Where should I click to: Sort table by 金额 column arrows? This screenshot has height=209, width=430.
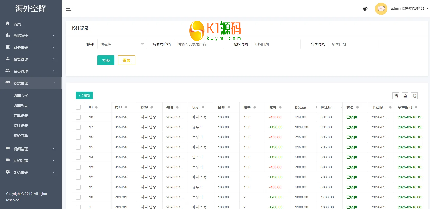tap(229, 107)
